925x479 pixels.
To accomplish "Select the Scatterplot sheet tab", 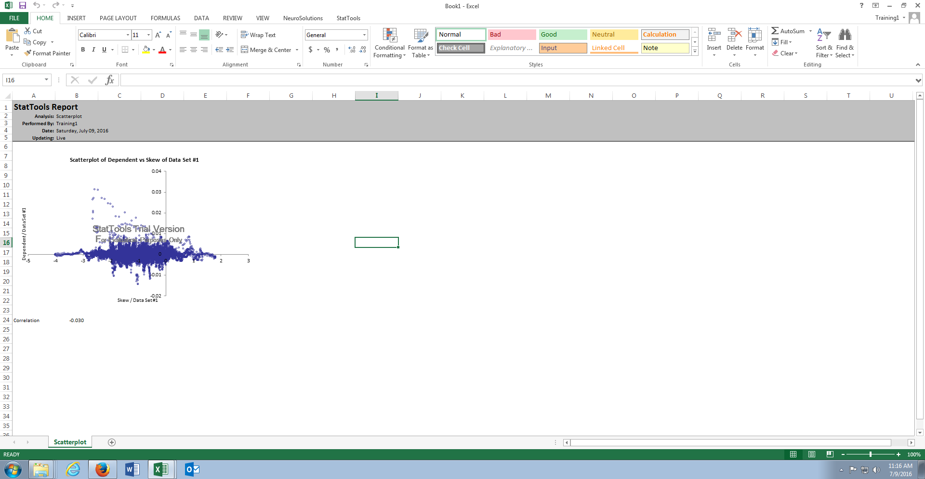I will [70, 442].
